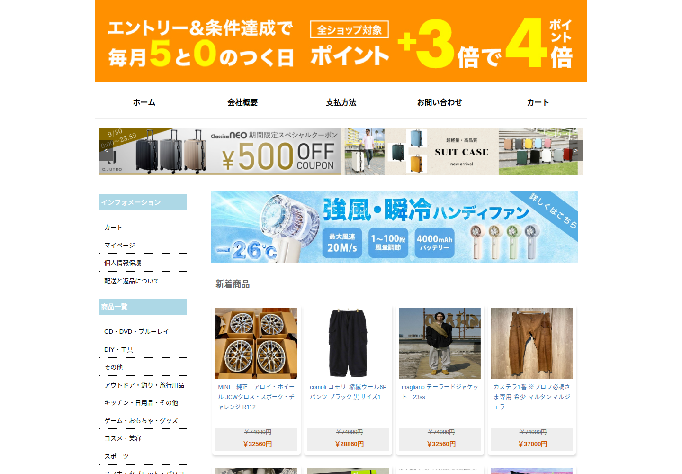This screenshot has width=682, height=474.
Task: Open the カステラ1番 マルタンマルジェラ product title
Action: click(532, 397)
